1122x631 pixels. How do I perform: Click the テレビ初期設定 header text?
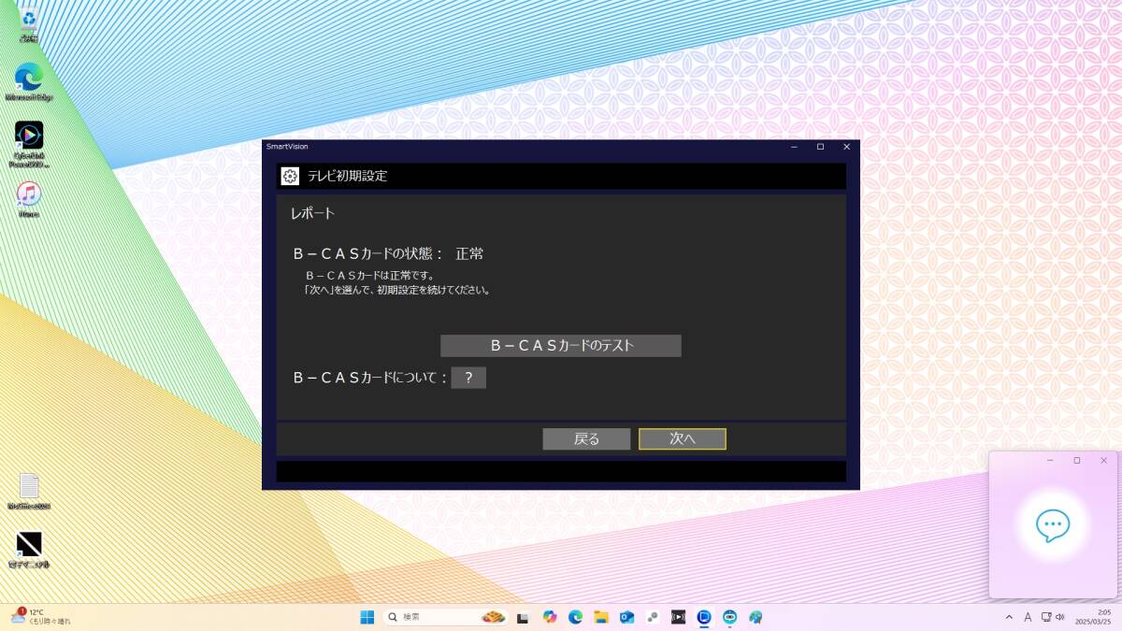coord(347,176)
